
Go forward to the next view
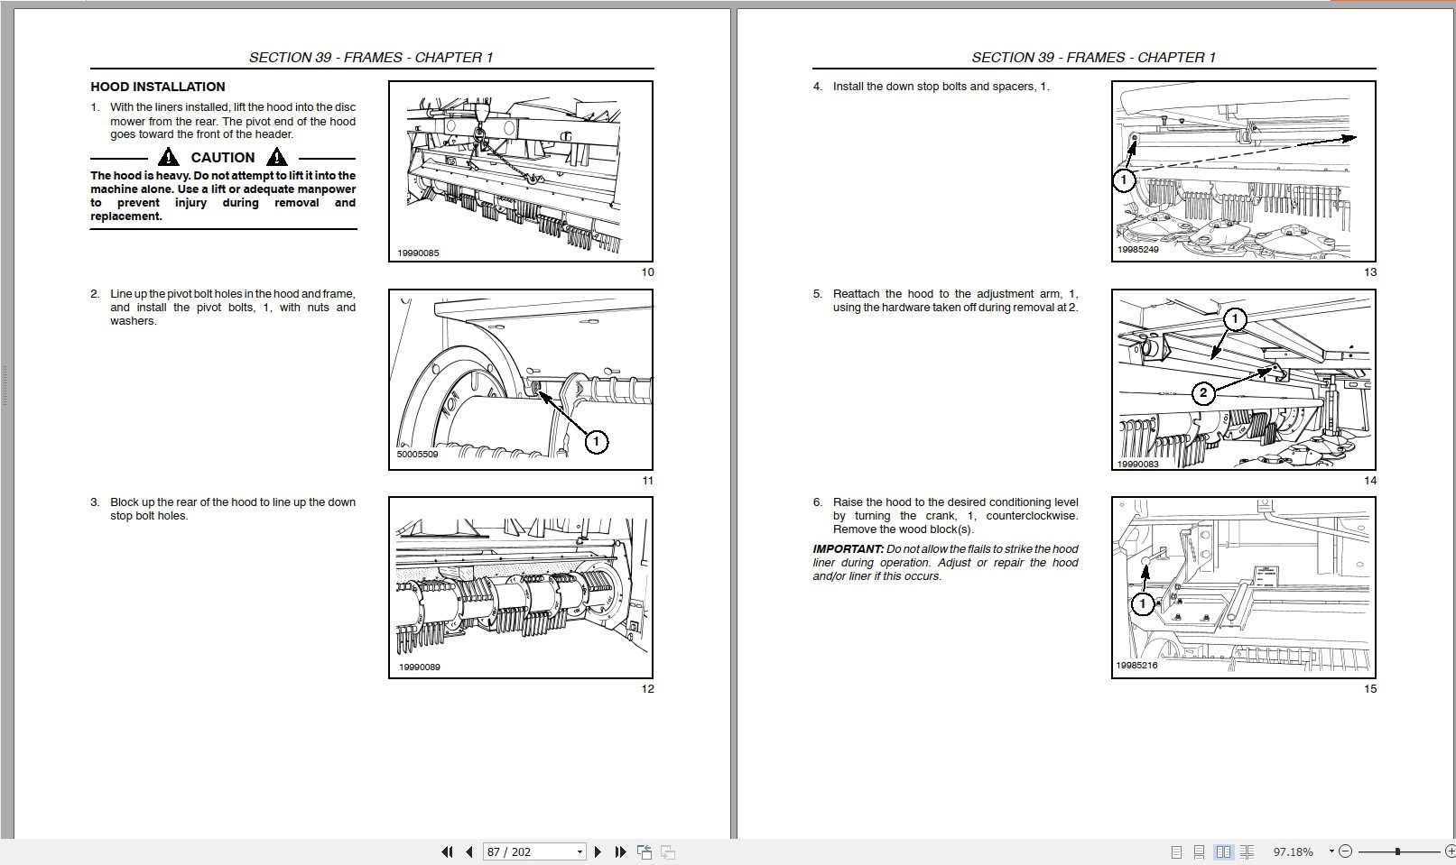coord(667,851)
